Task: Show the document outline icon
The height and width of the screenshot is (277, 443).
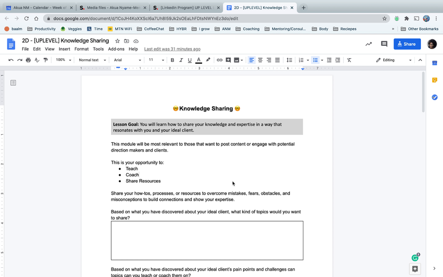Action: pos(13,83)
